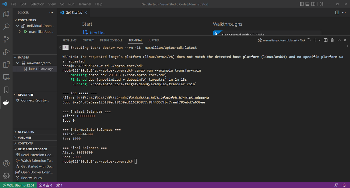The width and height of the screenshot is (350, 188).
Task: Split the terminal panel
Action: pyautogui.click(x=325, y=40)
